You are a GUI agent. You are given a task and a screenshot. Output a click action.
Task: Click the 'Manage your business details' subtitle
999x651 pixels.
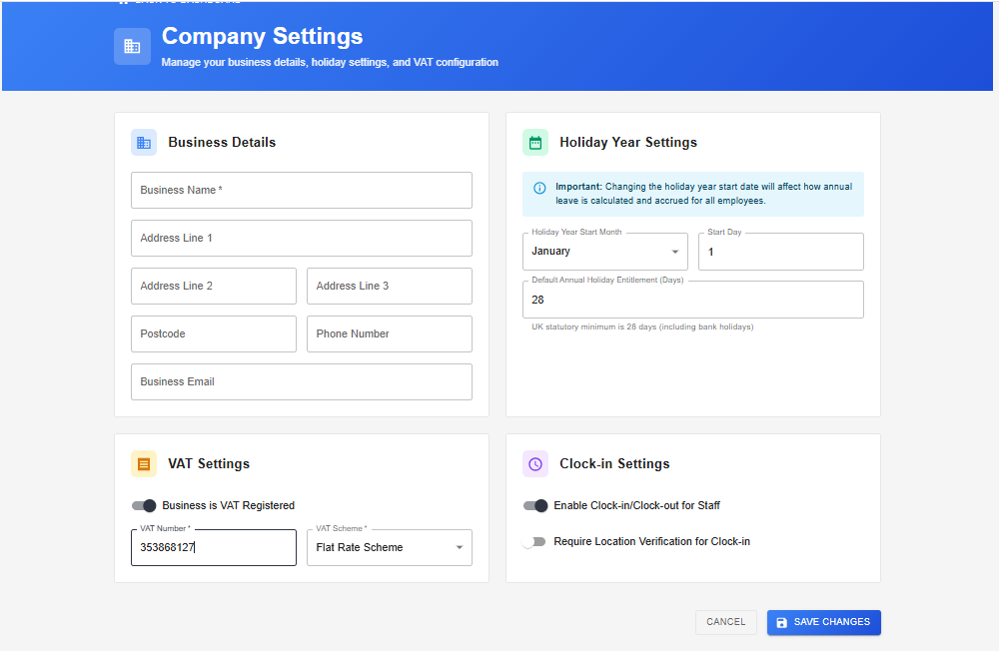coord(330,63)
